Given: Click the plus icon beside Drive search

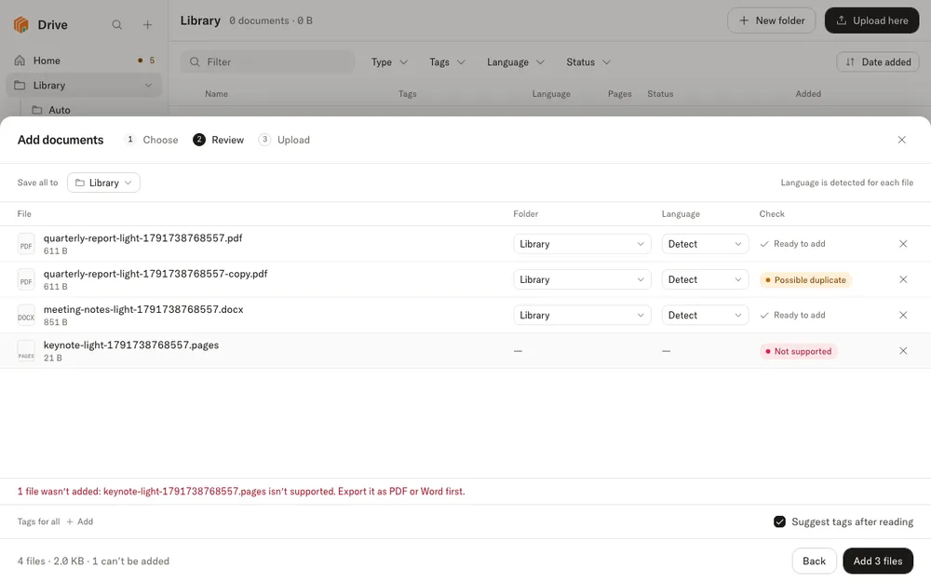Looking at the screenshot, I should tap(147, 24).
